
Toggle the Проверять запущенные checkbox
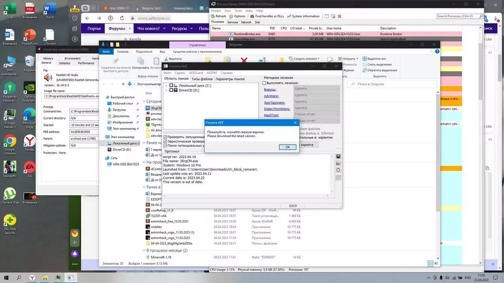(x=165, y=137)
